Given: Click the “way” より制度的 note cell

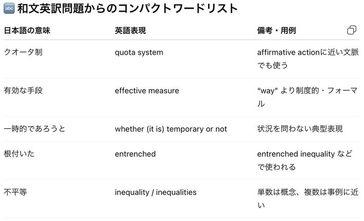Looking at the screenshot, I should (x=306, y=97).
